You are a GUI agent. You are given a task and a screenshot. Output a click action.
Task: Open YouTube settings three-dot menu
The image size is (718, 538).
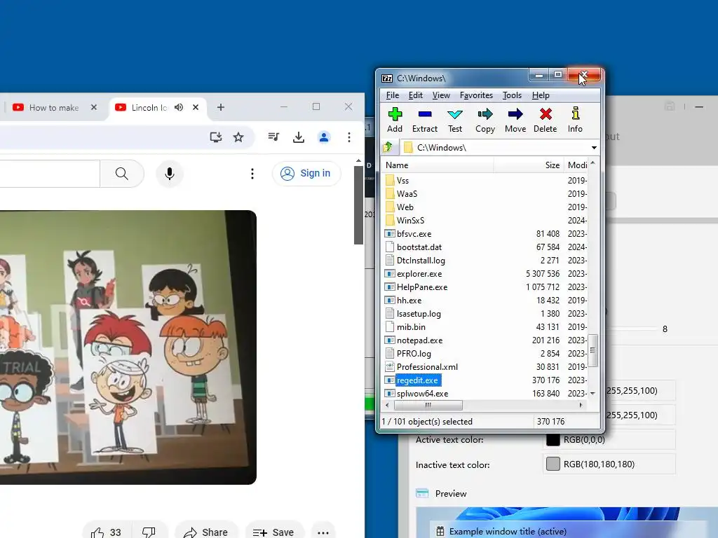click(x=252, y=174)
